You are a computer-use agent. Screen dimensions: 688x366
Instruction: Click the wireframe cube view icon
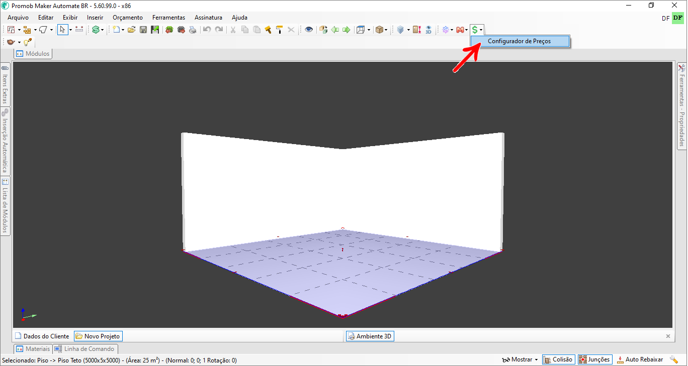[x=361, y=30]
